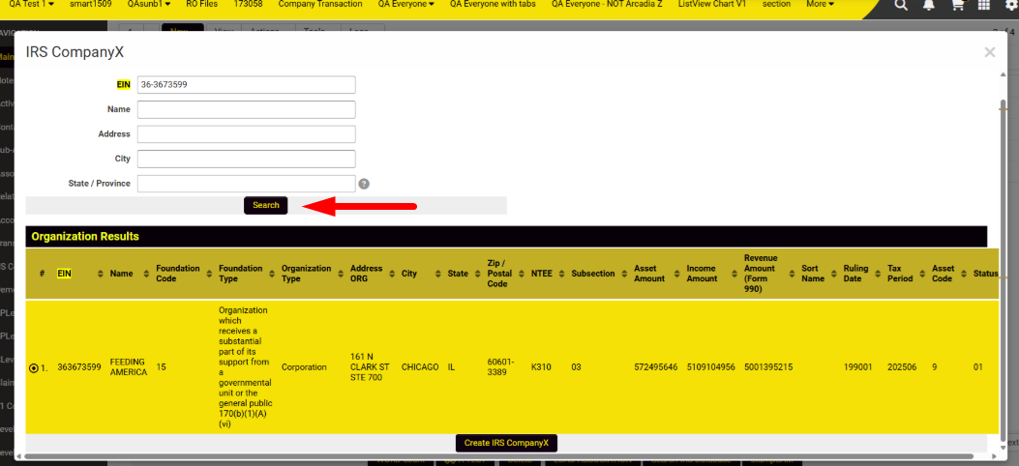Click the CHICAGO city cell
Screen dimensions: 1019x466
[420, 367]
